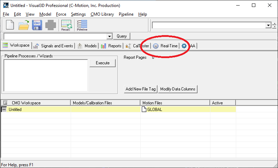
Task: Open the Force menu
Action: [61, 14]
